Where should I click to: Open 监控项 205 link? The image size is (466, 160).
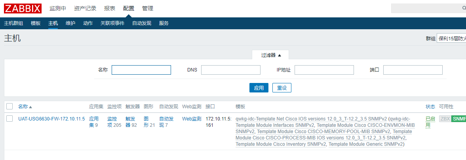pyautogui.click(x=114, y=122)
